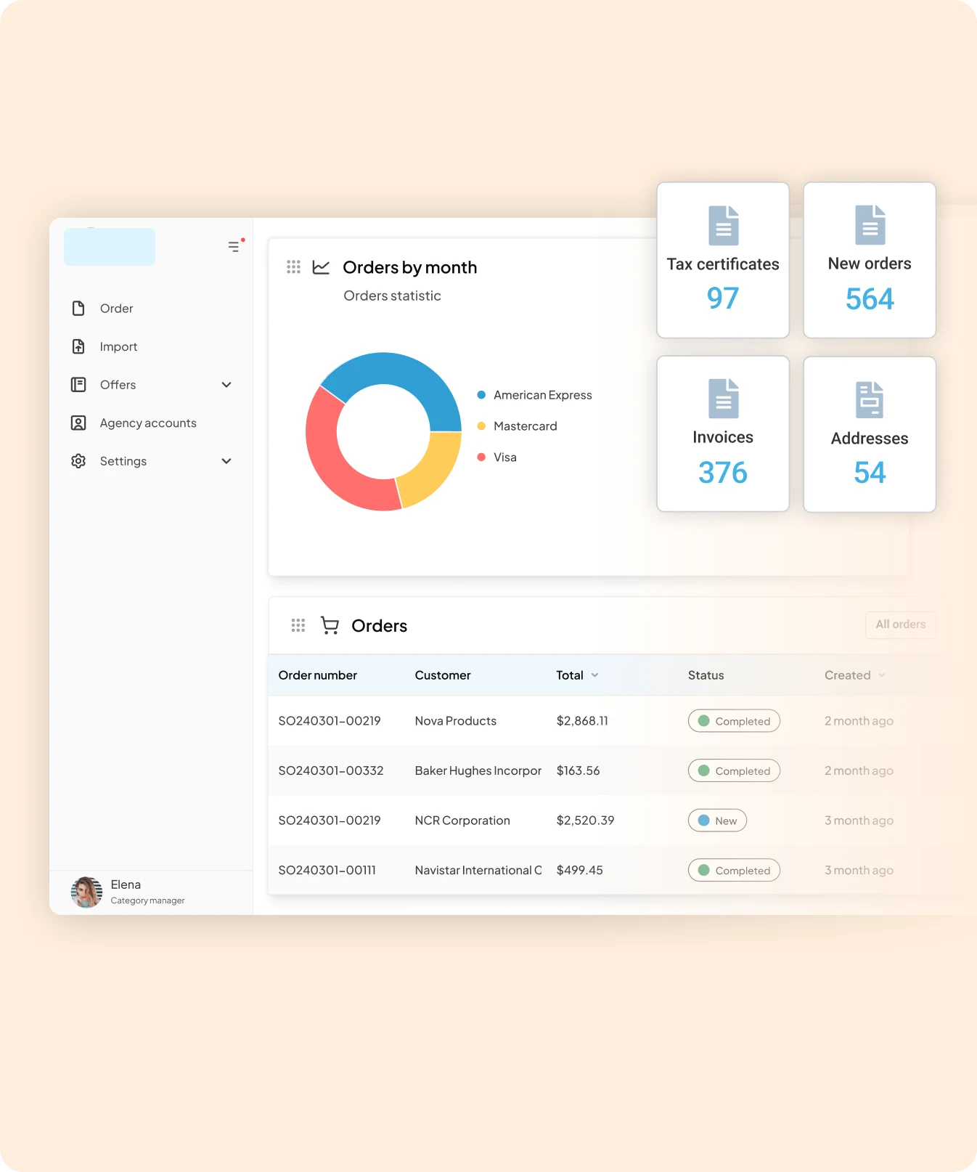The image size is (977, 1172).
Task: Toggle the sidebar menu hamburger icon
Action: click(234, 247)
